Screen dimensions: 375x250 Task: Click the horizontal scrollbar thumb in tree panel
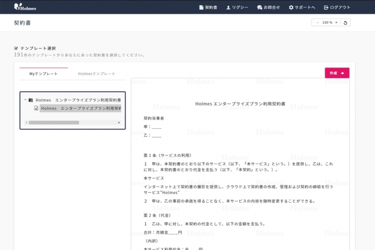tap(54, 122)
